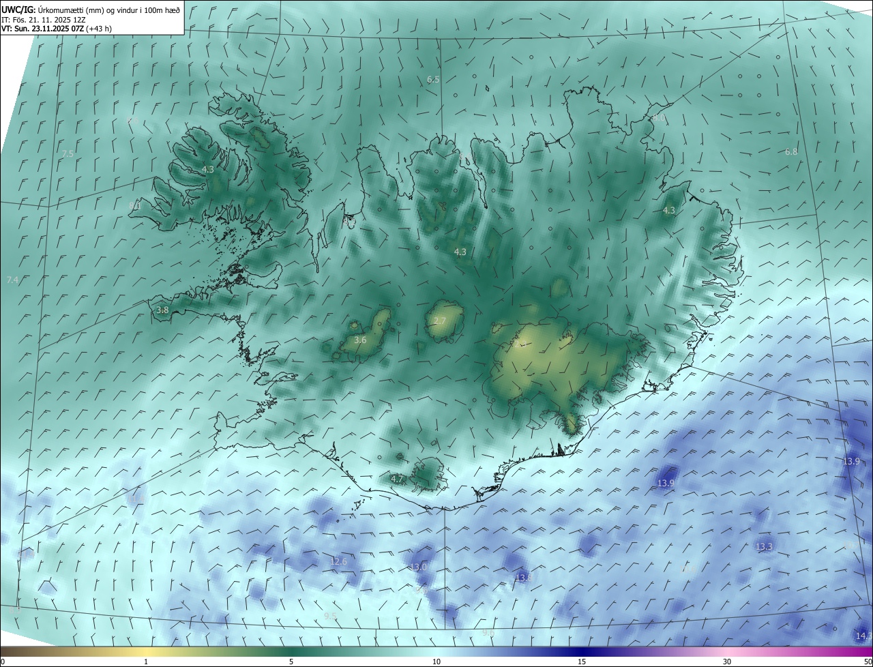
Task: Click the colour scale tick label 15
Action: (x=582, y=662)
